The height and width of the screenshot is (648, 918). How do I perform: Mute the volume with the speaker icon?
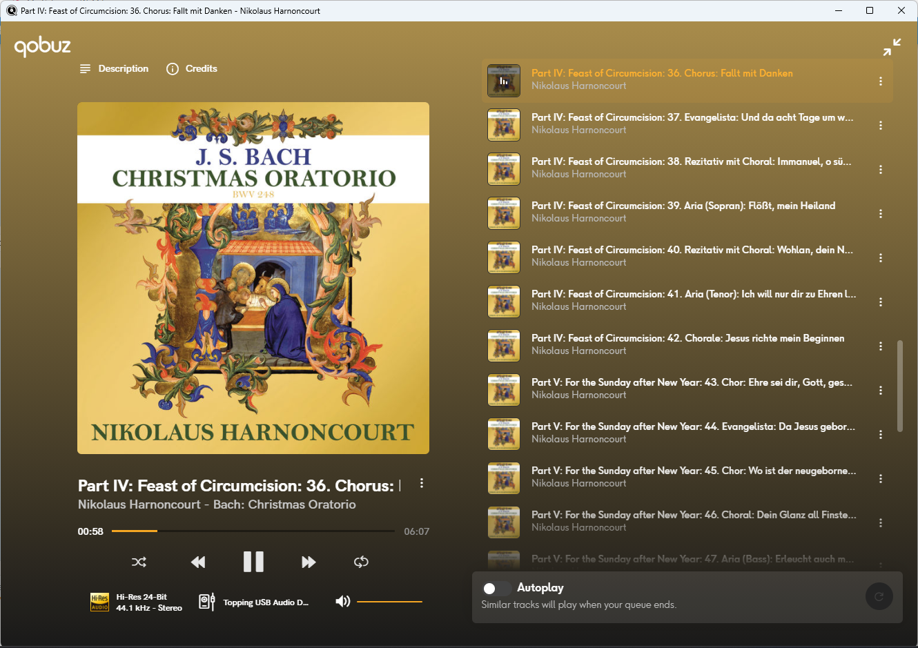click(x=343, y=602)
